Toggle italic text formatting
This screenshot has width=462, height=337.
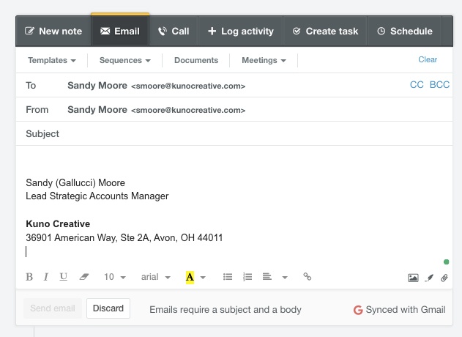click(46, 277)
